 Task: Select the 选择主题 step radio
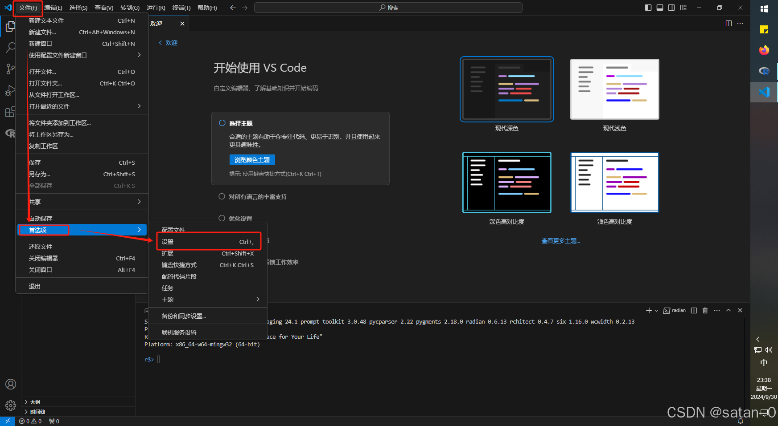pyautogui.click(x=222, y=123)
